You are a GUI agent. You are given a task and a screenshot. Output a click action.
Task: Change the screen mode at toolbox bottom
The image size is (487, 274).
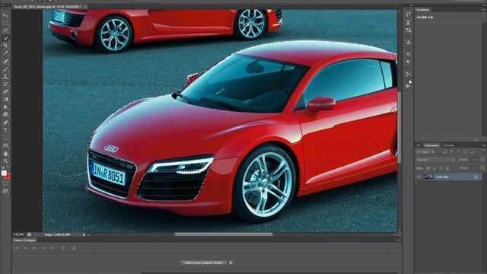coord(5,191)
